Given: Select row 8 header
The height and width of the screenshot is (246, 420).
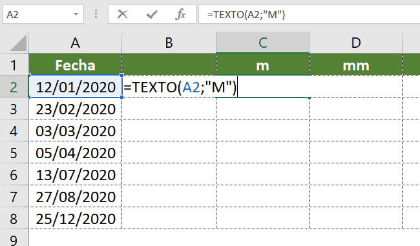Looking at the screenshot, I should 14,218.
